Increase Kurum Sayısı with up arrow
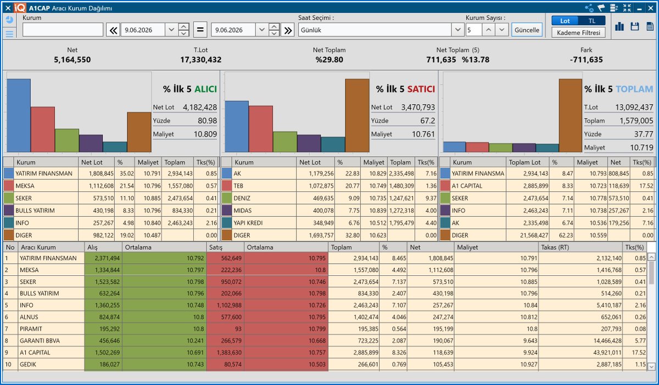The width and height of the screenshot is (659, 385). (489, 30)
